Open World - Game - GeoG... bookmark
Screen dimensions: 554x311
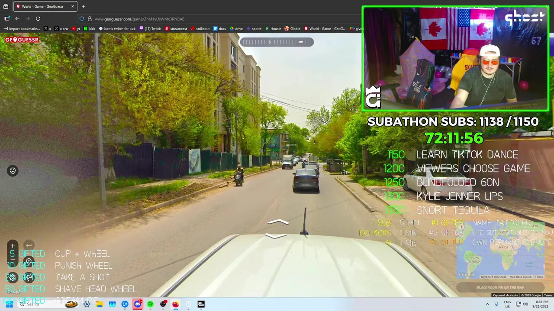325,29
